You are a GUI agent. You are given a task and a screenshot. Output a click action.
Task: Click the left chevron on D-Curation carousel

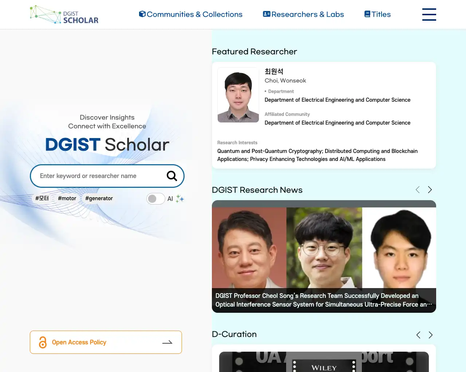point(418,335)
